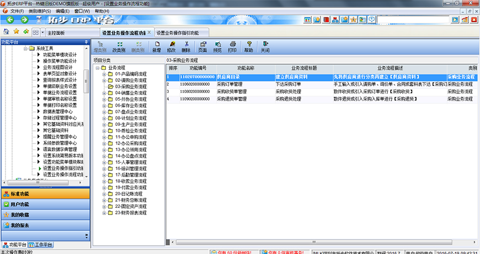Switch to the 工作平台 bottom tab
Image resolution: width=480 pixels, height=254 pixels.
(42, 245)
